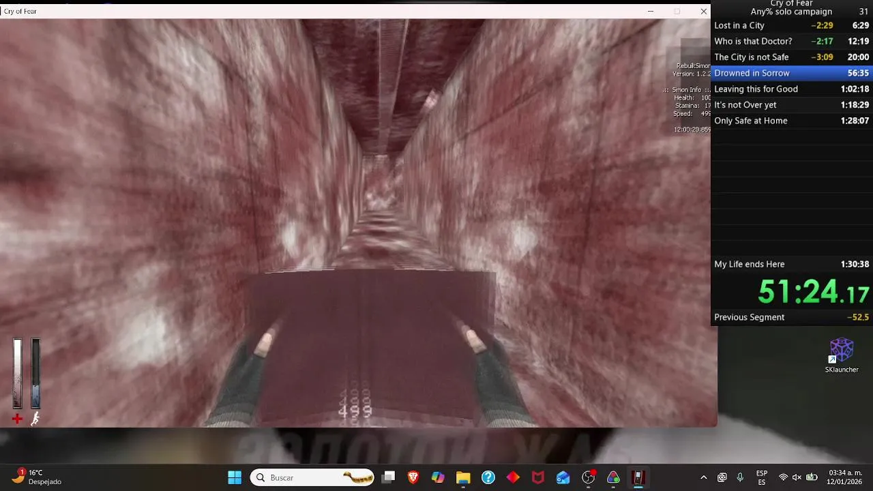Click the health bar in game HUD
The image size is (873, 491).
pos(18,374)
